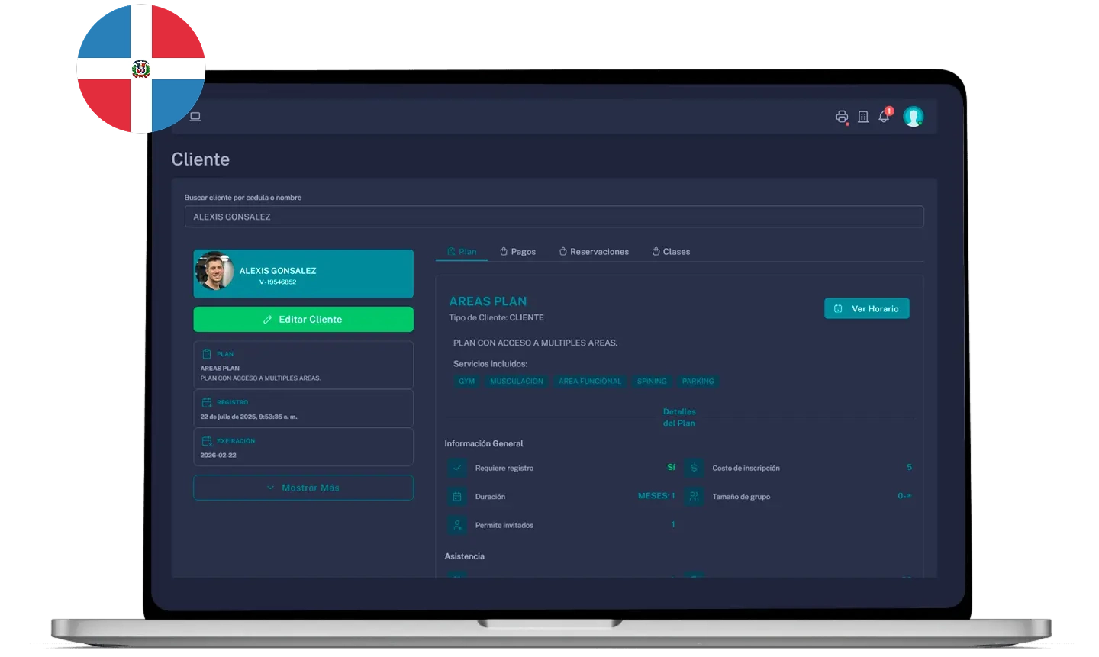The width and height of the screenshot is (1099, 657).
Task: Open the user avatar profile menu
Action: 913,117
